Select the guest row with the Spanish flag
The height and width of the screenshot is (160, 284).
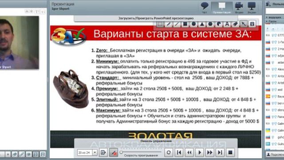[275, 96]
